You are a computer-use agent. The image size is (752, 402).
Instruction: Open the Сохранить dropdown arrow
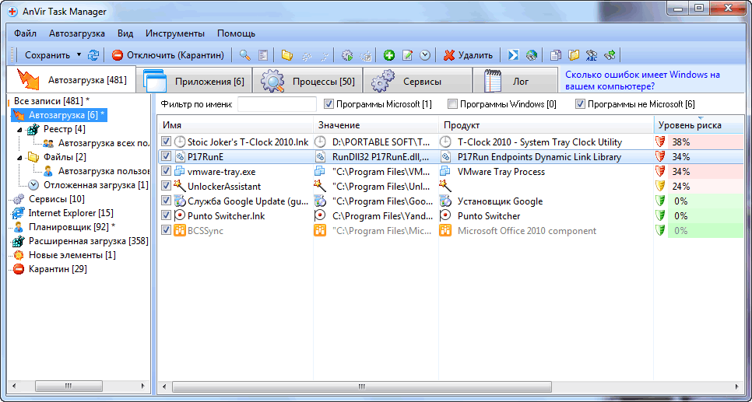79,55
